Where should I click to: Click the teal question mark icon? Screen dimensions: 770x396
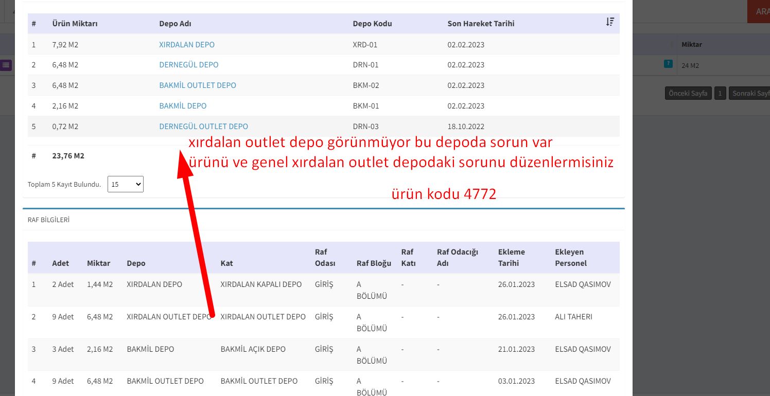(x=668, y=64)
